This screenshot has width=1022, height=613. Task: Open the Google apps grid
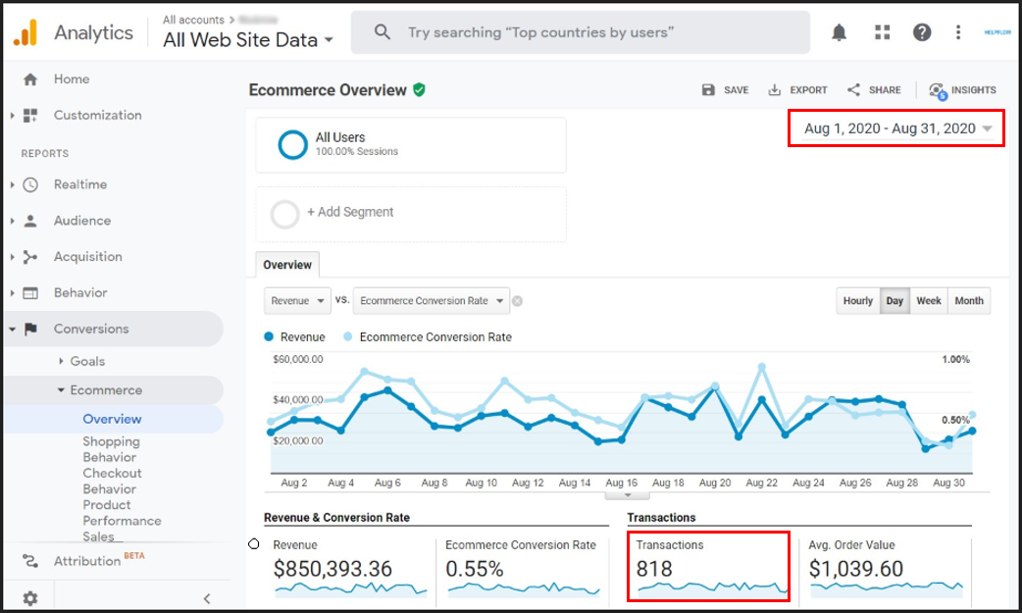(882, 32)
